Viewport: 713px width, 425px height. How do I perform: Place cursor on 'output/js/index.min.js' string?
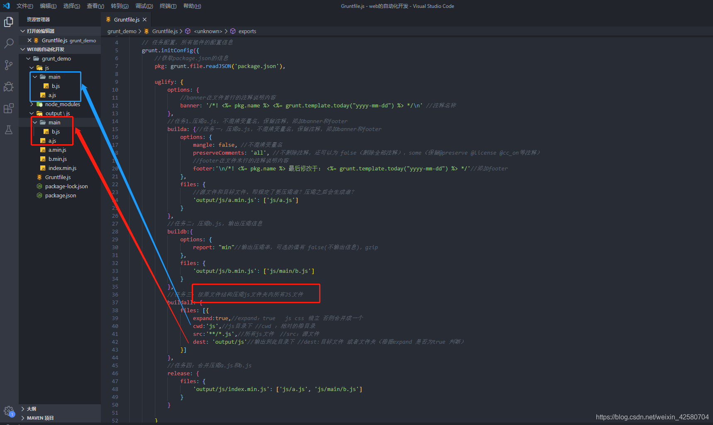[231, 389]
